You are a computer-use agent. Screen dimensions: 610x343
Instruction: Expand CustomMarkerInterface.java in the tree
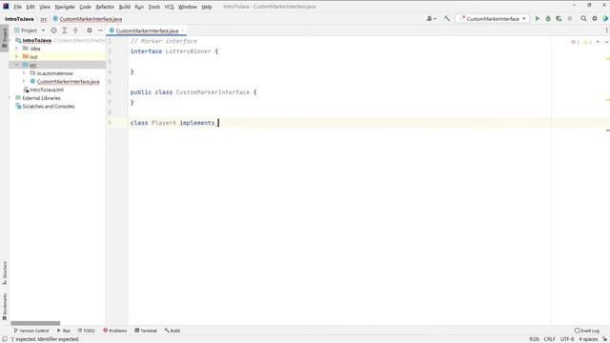click(x=24, y=81)
